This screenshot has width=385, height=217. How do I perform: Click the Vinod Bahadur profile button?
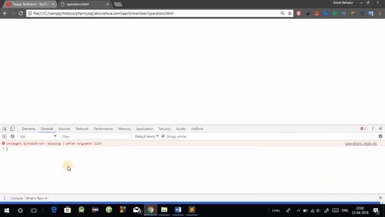point(343,2)
